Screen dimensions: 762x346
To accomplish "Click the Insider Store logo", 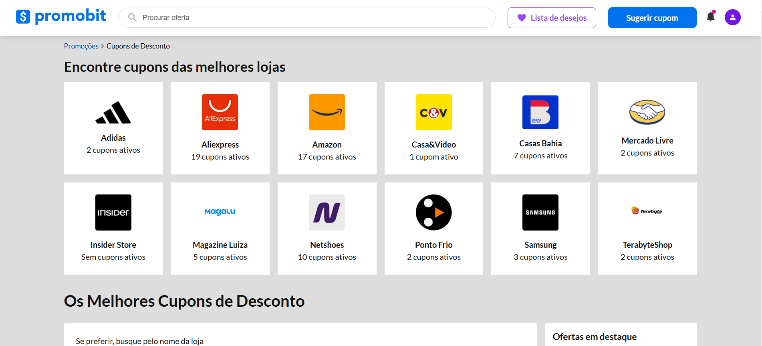I will (x=113, y=212).
